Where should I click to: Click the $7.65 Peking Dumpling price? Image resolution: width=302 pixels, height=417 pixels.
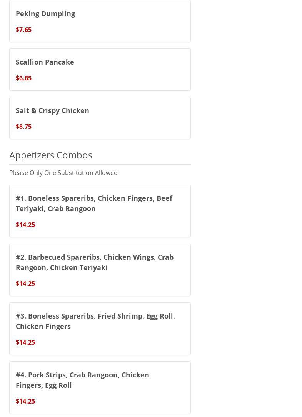pyautogui.click(x=23, y=30)
